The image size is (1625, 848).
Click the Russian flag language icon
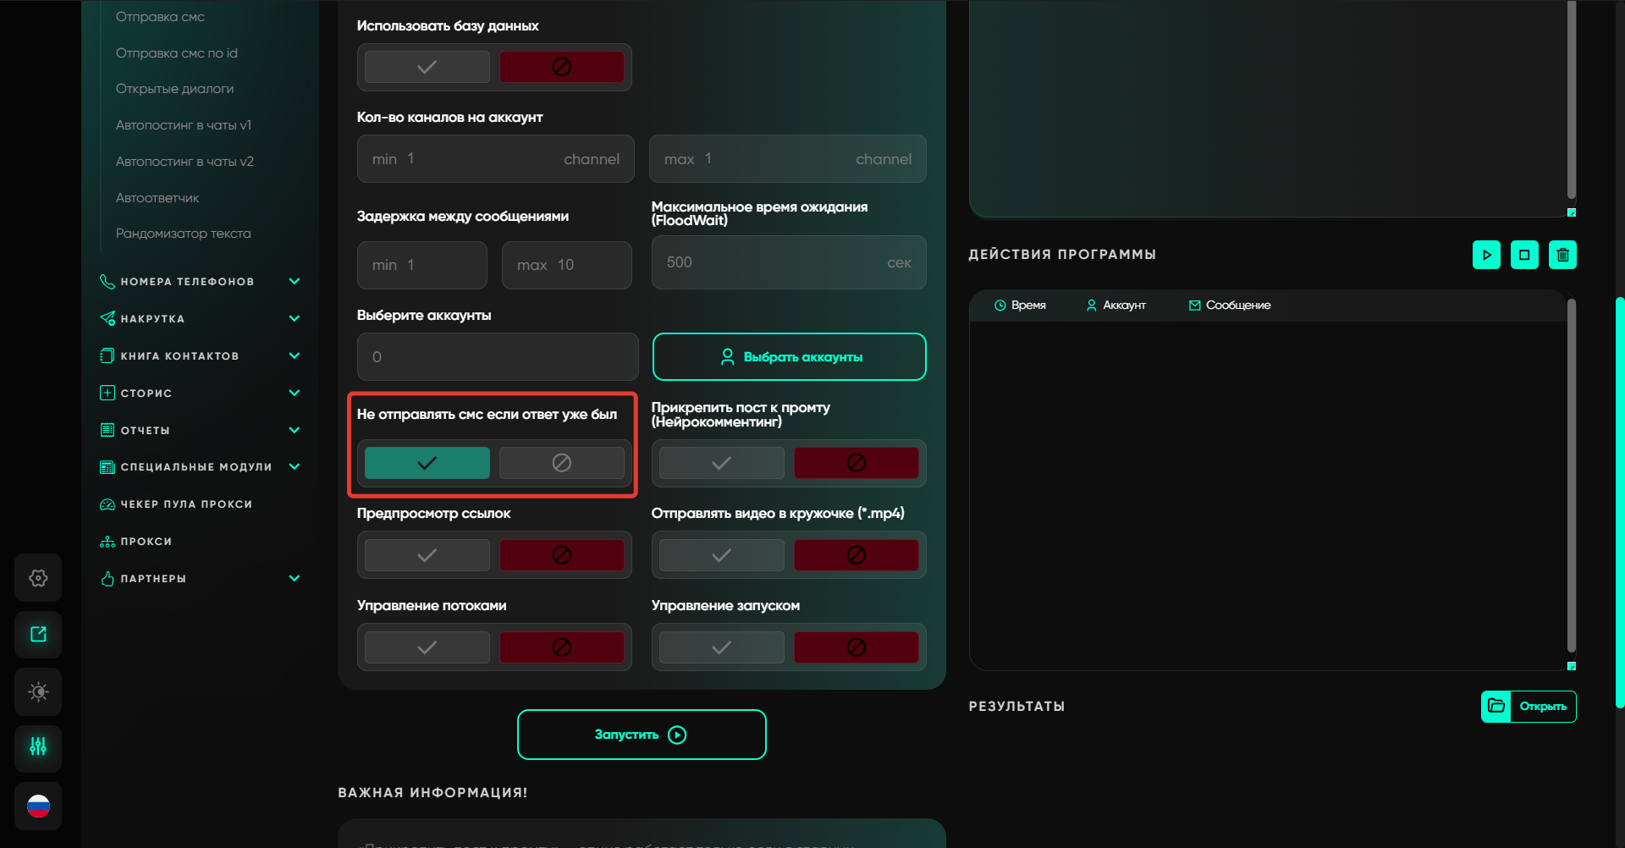click(x=38, y=806)
